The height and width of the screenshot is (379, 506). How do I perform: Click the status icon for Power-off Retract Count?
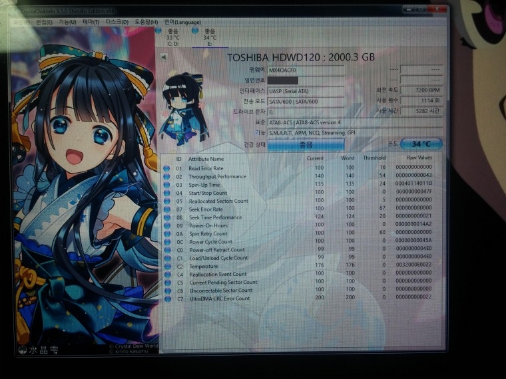[168, 250]
